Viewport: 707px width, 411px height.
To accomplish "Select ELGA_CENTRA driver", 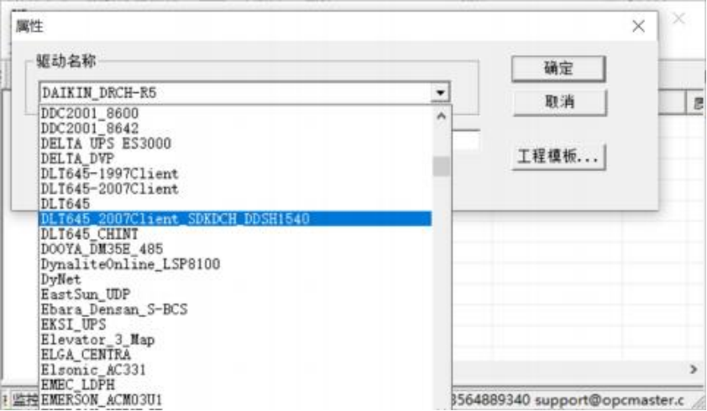I will [x=235, y=355].
